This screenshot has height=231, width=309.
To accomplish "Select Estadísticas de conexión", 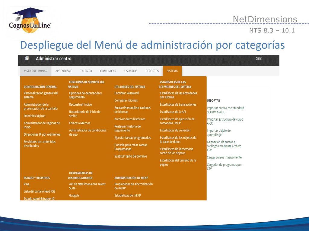I will tap(175, 131).
